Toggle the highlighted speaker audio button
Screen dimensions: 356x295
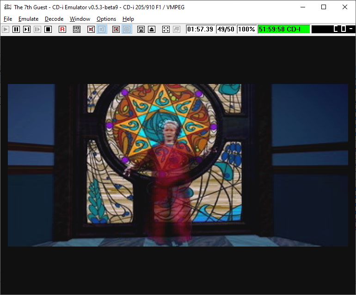102,29
